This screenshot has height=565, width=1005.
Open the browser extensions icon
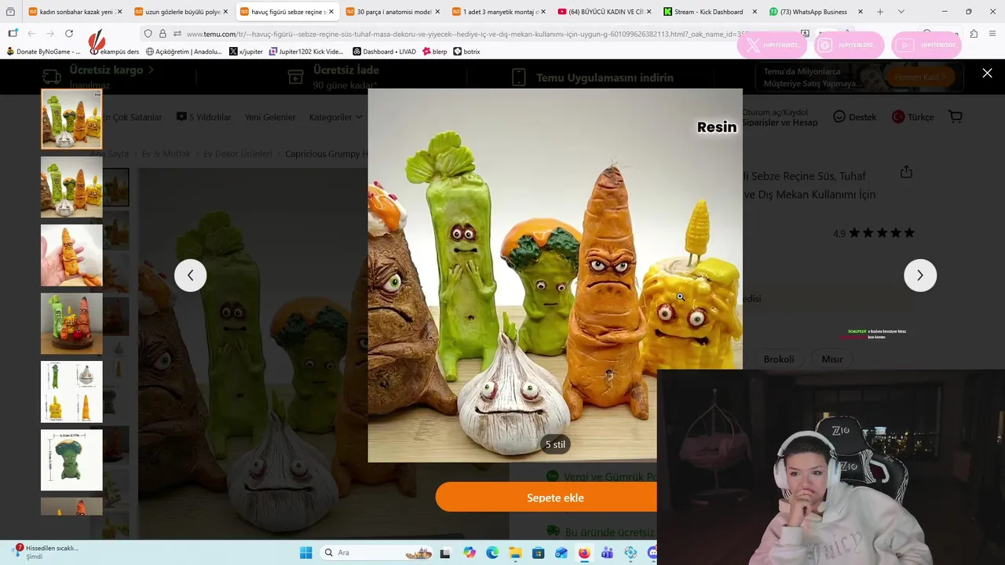pyautogui.click(x=974, y=34)
